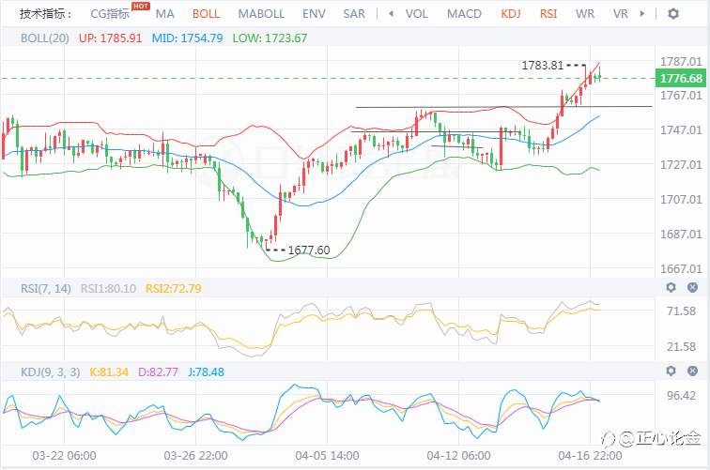The image size is (710, 470).
Task: Toggle the VOL sub-indicator
Action: click(x=417, y=14)
